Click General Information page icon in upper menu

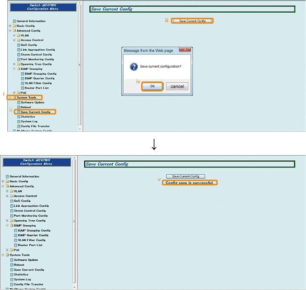click(x=14, y=21)
